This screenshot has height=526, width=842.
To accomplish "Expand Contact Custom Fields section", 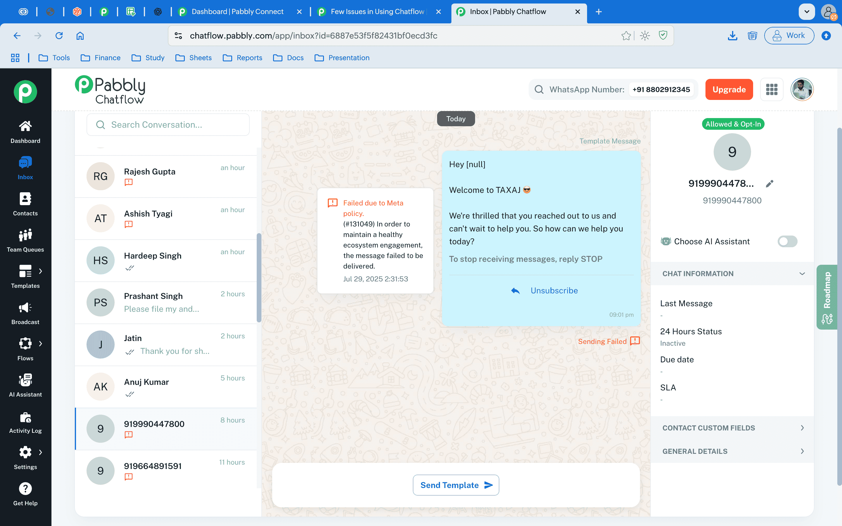I will click(x=732, y=428).
